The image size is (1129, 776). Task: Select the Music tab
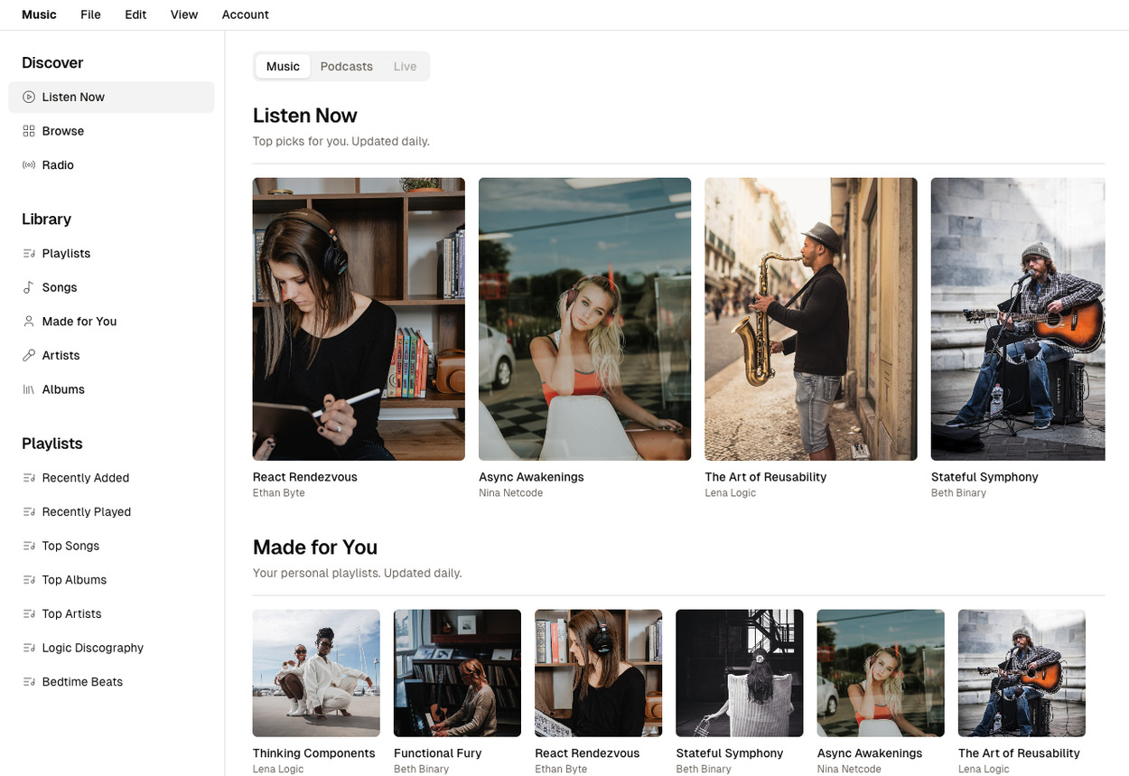(x=283, y=66)
